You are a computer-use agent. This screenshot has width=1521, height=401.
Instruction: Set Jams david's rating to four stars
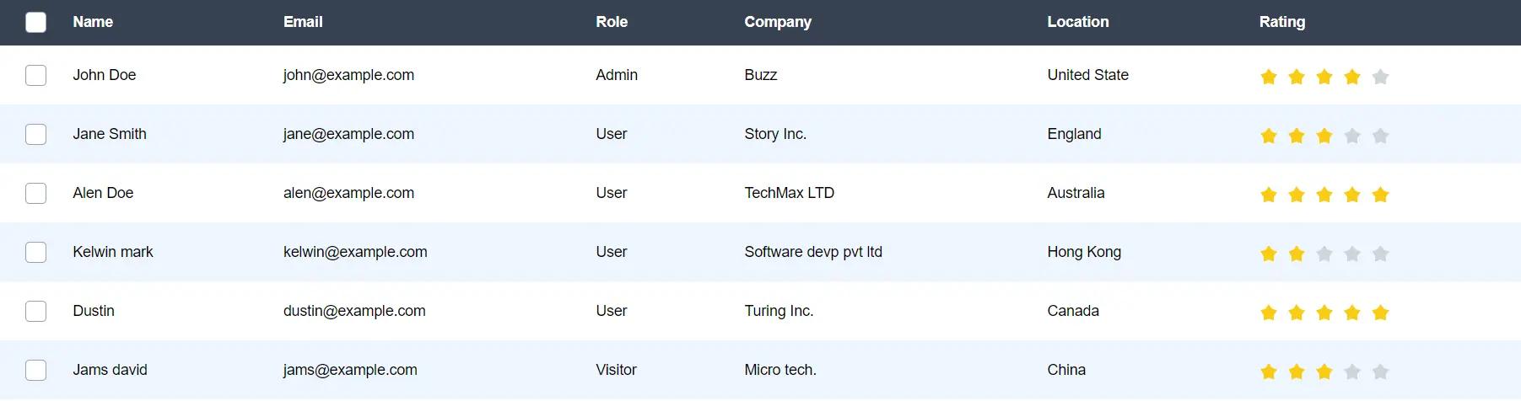(x=1352, y=372)
